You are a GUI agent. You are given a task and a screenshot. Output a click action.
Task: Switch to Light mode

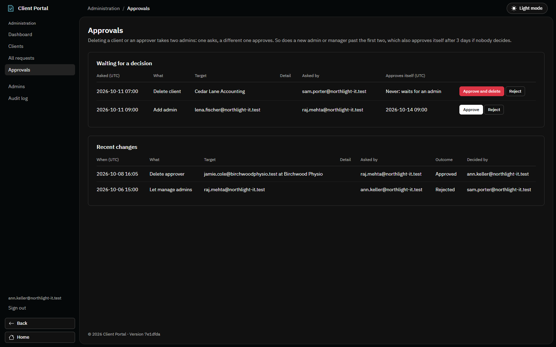point(527,8)
